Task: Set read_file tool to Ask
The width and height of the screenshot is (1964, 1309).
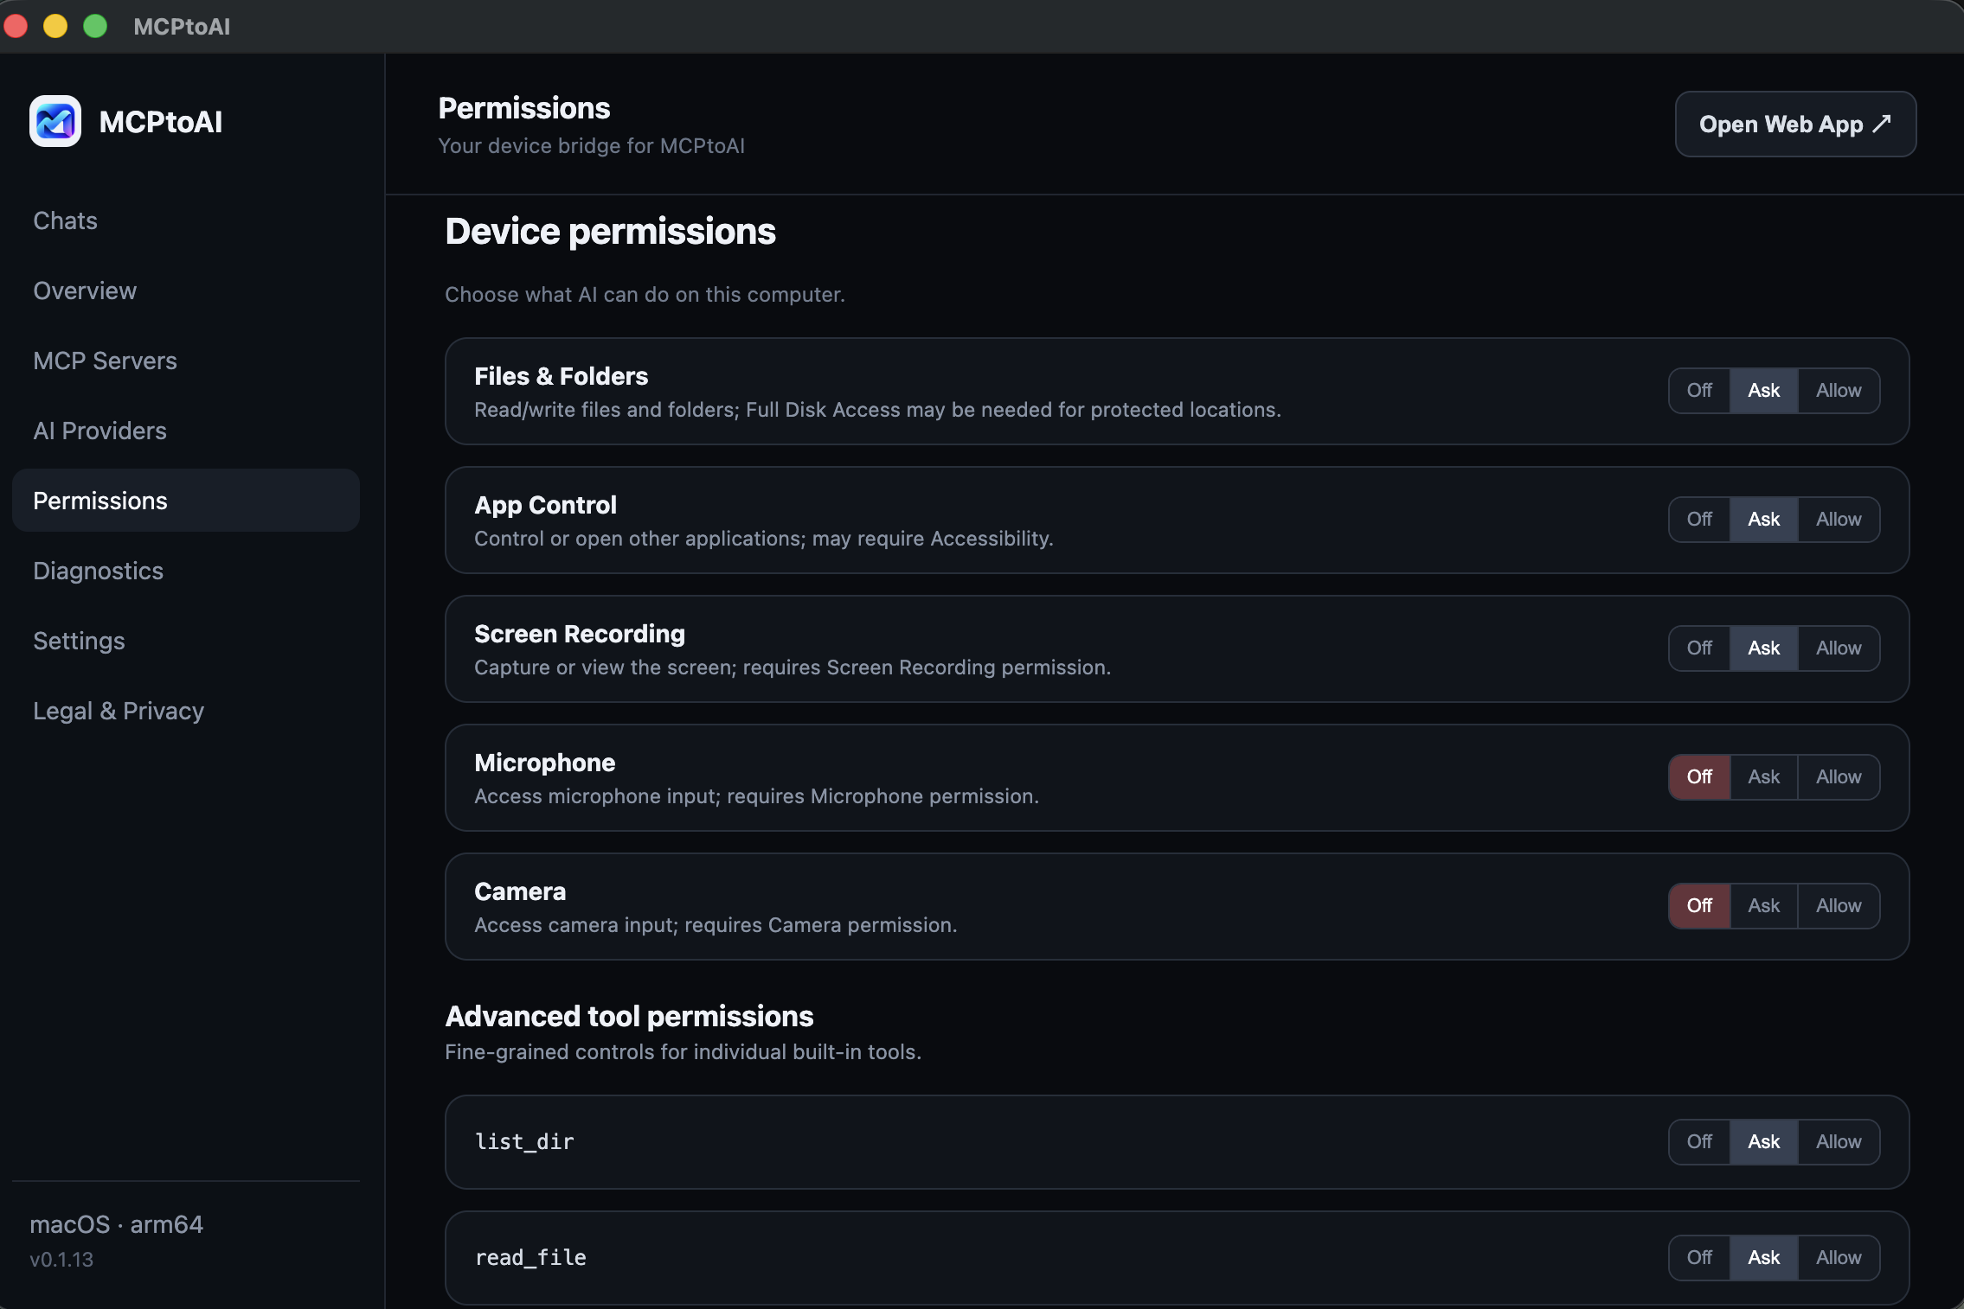Action: 1763,1258
